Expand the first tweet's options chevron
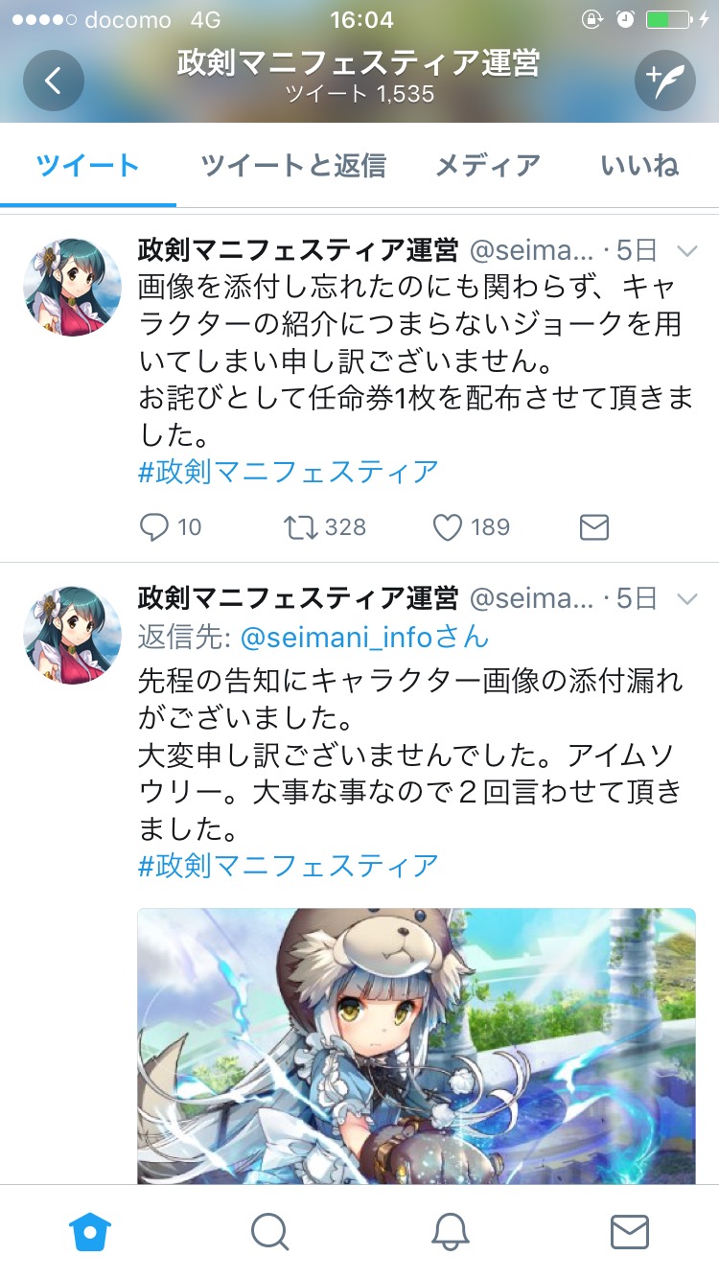 (x=687, y=251)
